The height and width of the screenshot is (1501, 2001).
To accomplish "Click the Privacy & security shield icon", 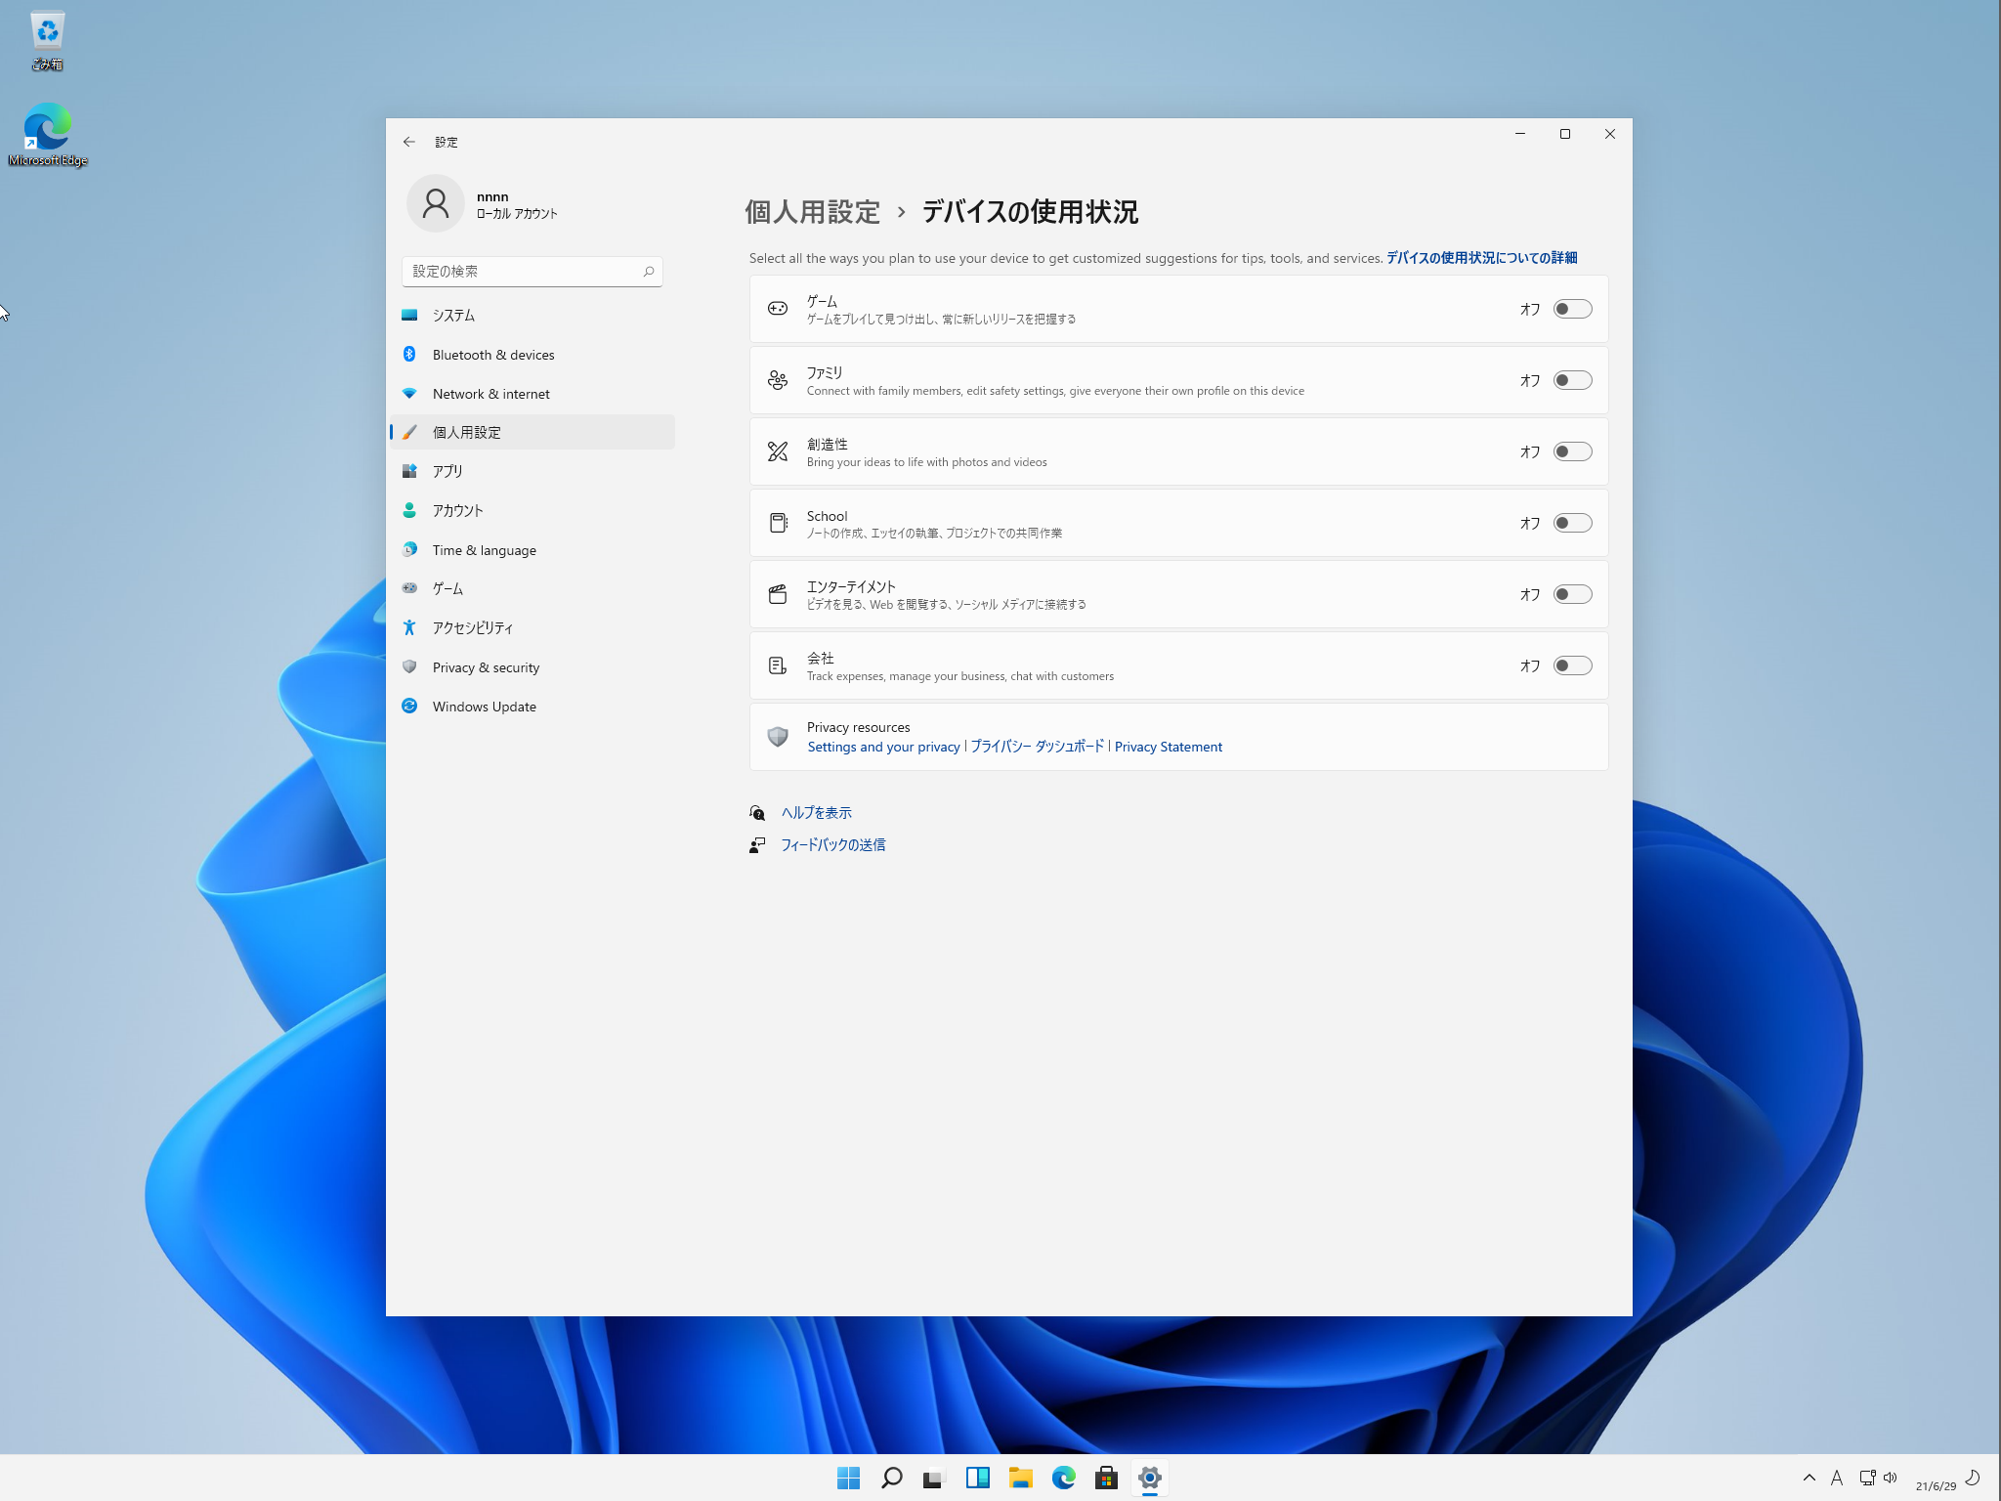I will (409, 666).
